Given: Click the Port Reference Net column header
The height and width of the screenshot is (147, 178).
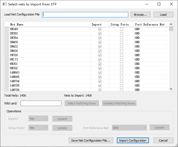Looking at the screenshot, I should 150,25.
